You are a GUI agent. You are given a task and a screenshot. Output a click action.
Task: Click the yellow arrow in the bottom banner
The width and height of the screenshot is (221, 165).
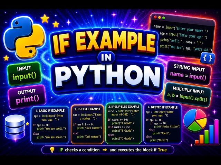[x=105, y=150]
